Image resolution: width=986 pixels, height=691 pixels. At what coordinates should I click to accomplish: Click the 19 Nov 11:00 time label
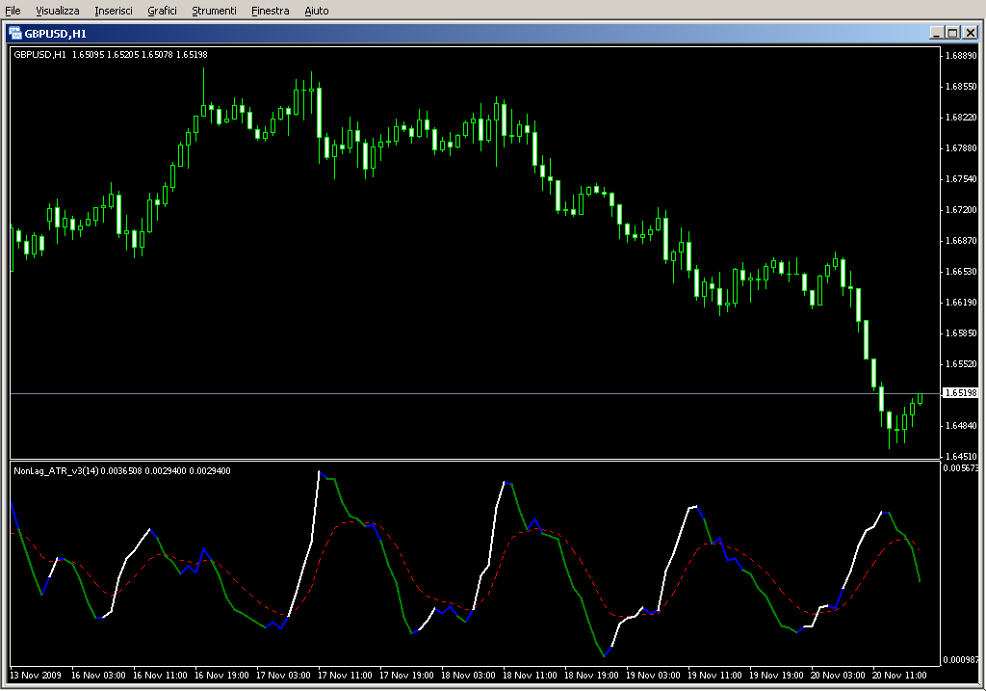(714, 676)
